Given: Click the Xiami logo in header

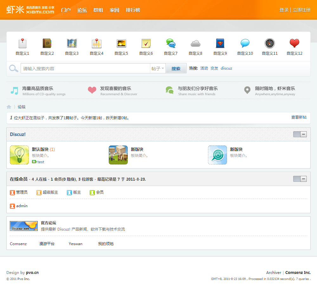Looking at the screenshot, I should 30,10.
